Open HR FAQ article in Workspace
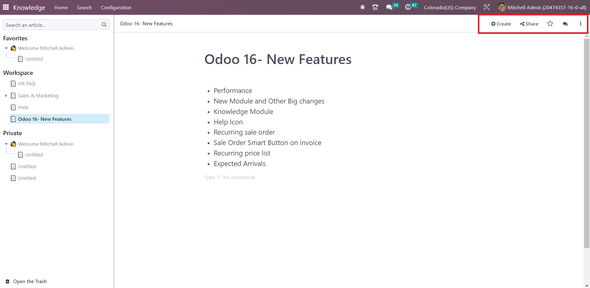 click(27, 83)
